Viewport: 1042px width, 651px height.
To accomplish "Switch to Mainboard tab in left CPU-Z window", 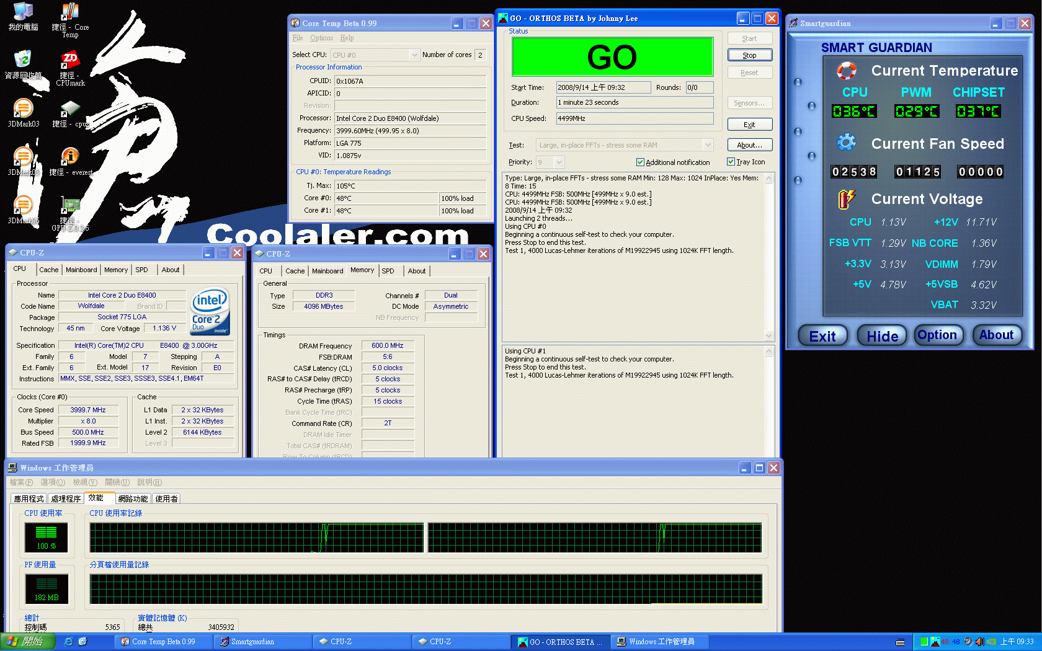I will tap(81, 270).
